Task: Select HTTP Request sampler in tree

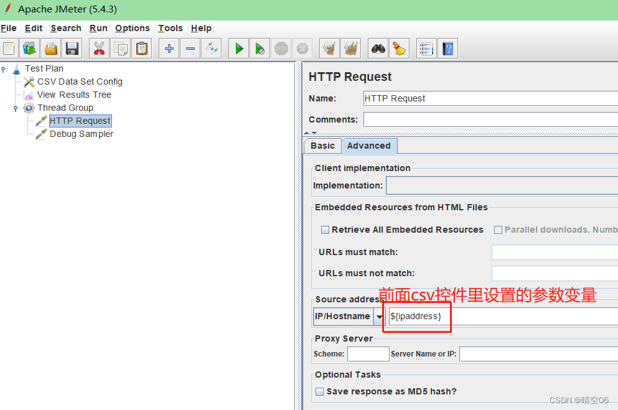Action: [80, 121]
